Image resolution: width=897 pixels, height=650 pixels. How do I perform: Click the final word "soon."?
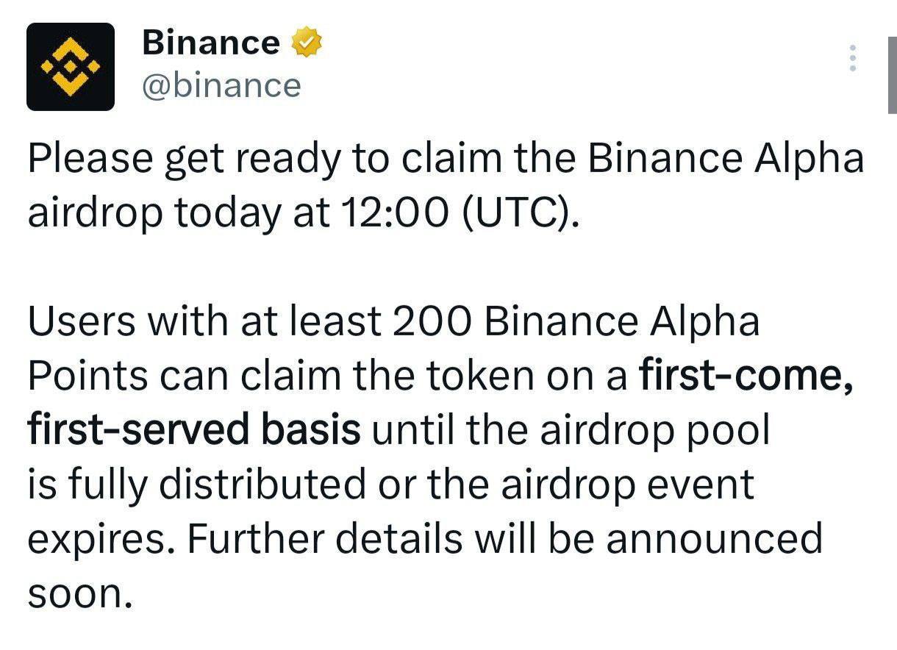pos(81,594)
